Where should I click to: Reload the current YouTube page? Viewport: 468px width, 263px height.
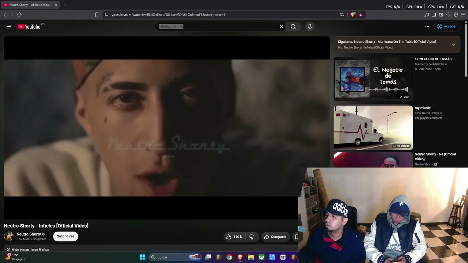tap(19, 15)
